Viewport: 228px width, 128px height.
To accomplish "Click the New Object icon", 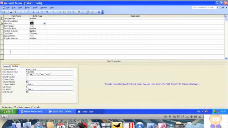I will (x=92, y=12).
